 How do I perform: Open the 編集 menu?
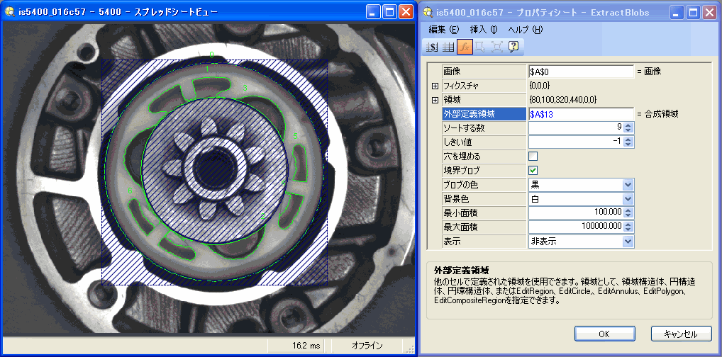[444, 29]
